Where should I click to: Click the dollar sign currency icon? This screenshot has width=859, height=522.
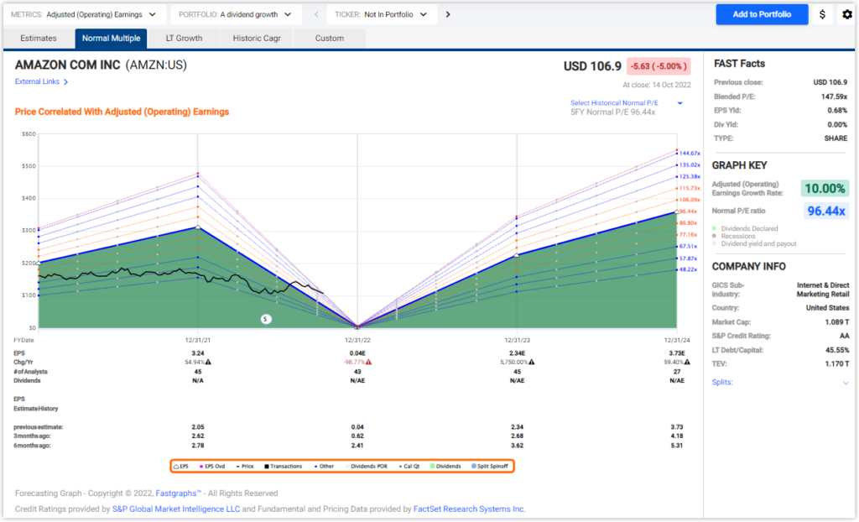[x=822, y=15]
